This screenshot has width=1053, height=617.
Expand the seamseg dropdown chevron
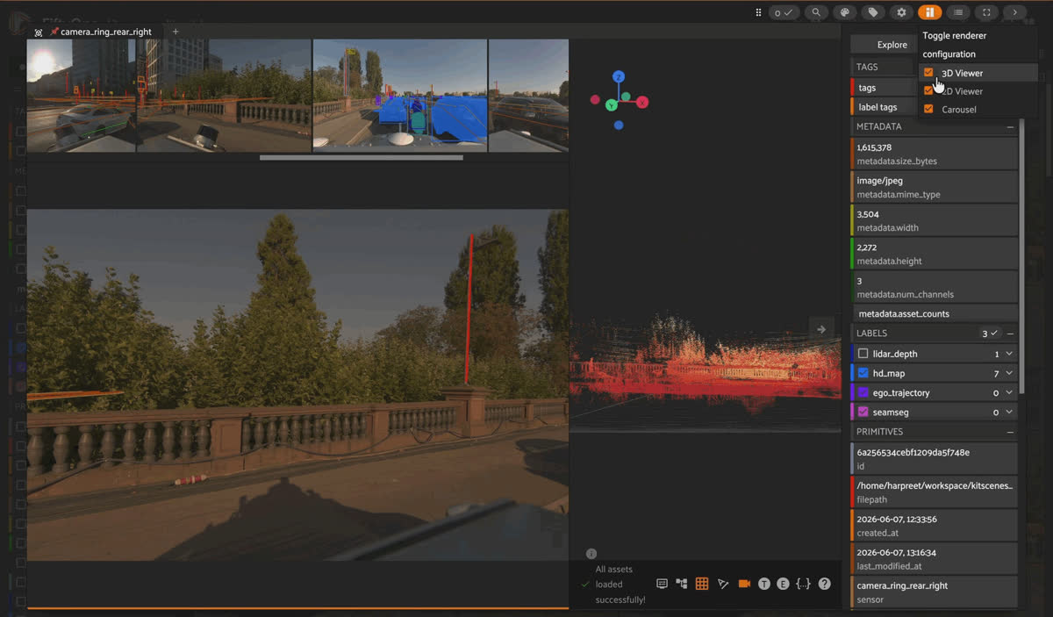pyautogui.click(x=1009, y=412)
